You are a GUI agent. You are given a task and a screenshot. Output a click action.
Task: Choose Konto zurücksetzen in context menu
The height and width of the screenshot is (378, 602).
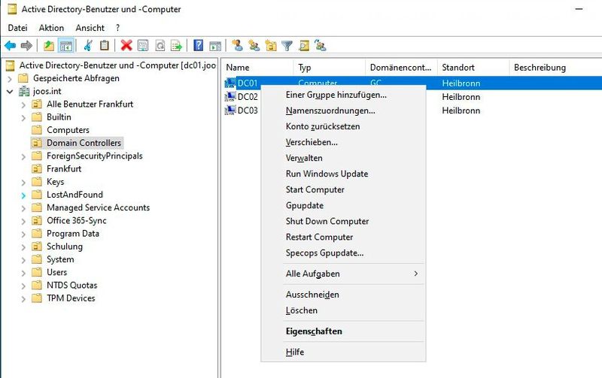[343, 126]
